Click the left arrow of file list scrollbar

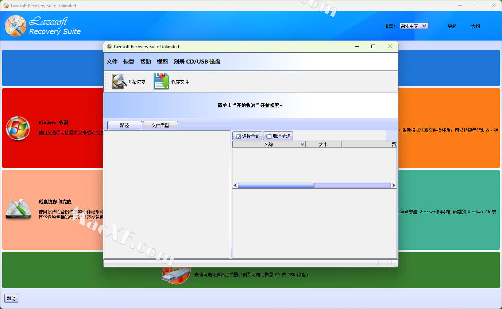click(235, 185)
